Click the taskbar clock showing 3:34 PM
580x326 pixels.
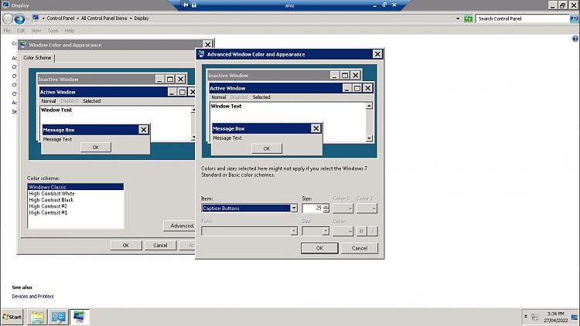coord(555,317)
